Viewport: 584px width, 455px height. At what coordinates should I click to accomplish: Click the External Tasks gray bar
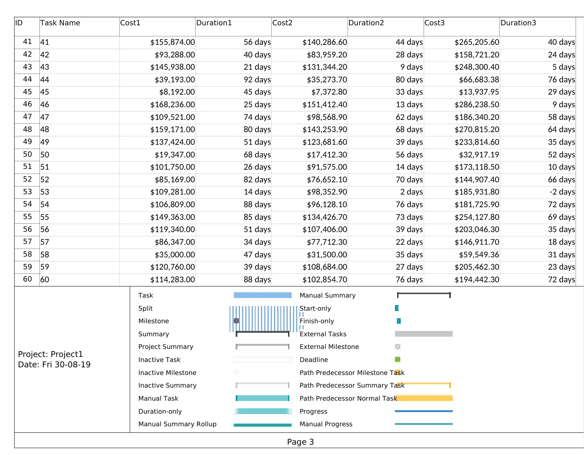click(x=424, y=334)
